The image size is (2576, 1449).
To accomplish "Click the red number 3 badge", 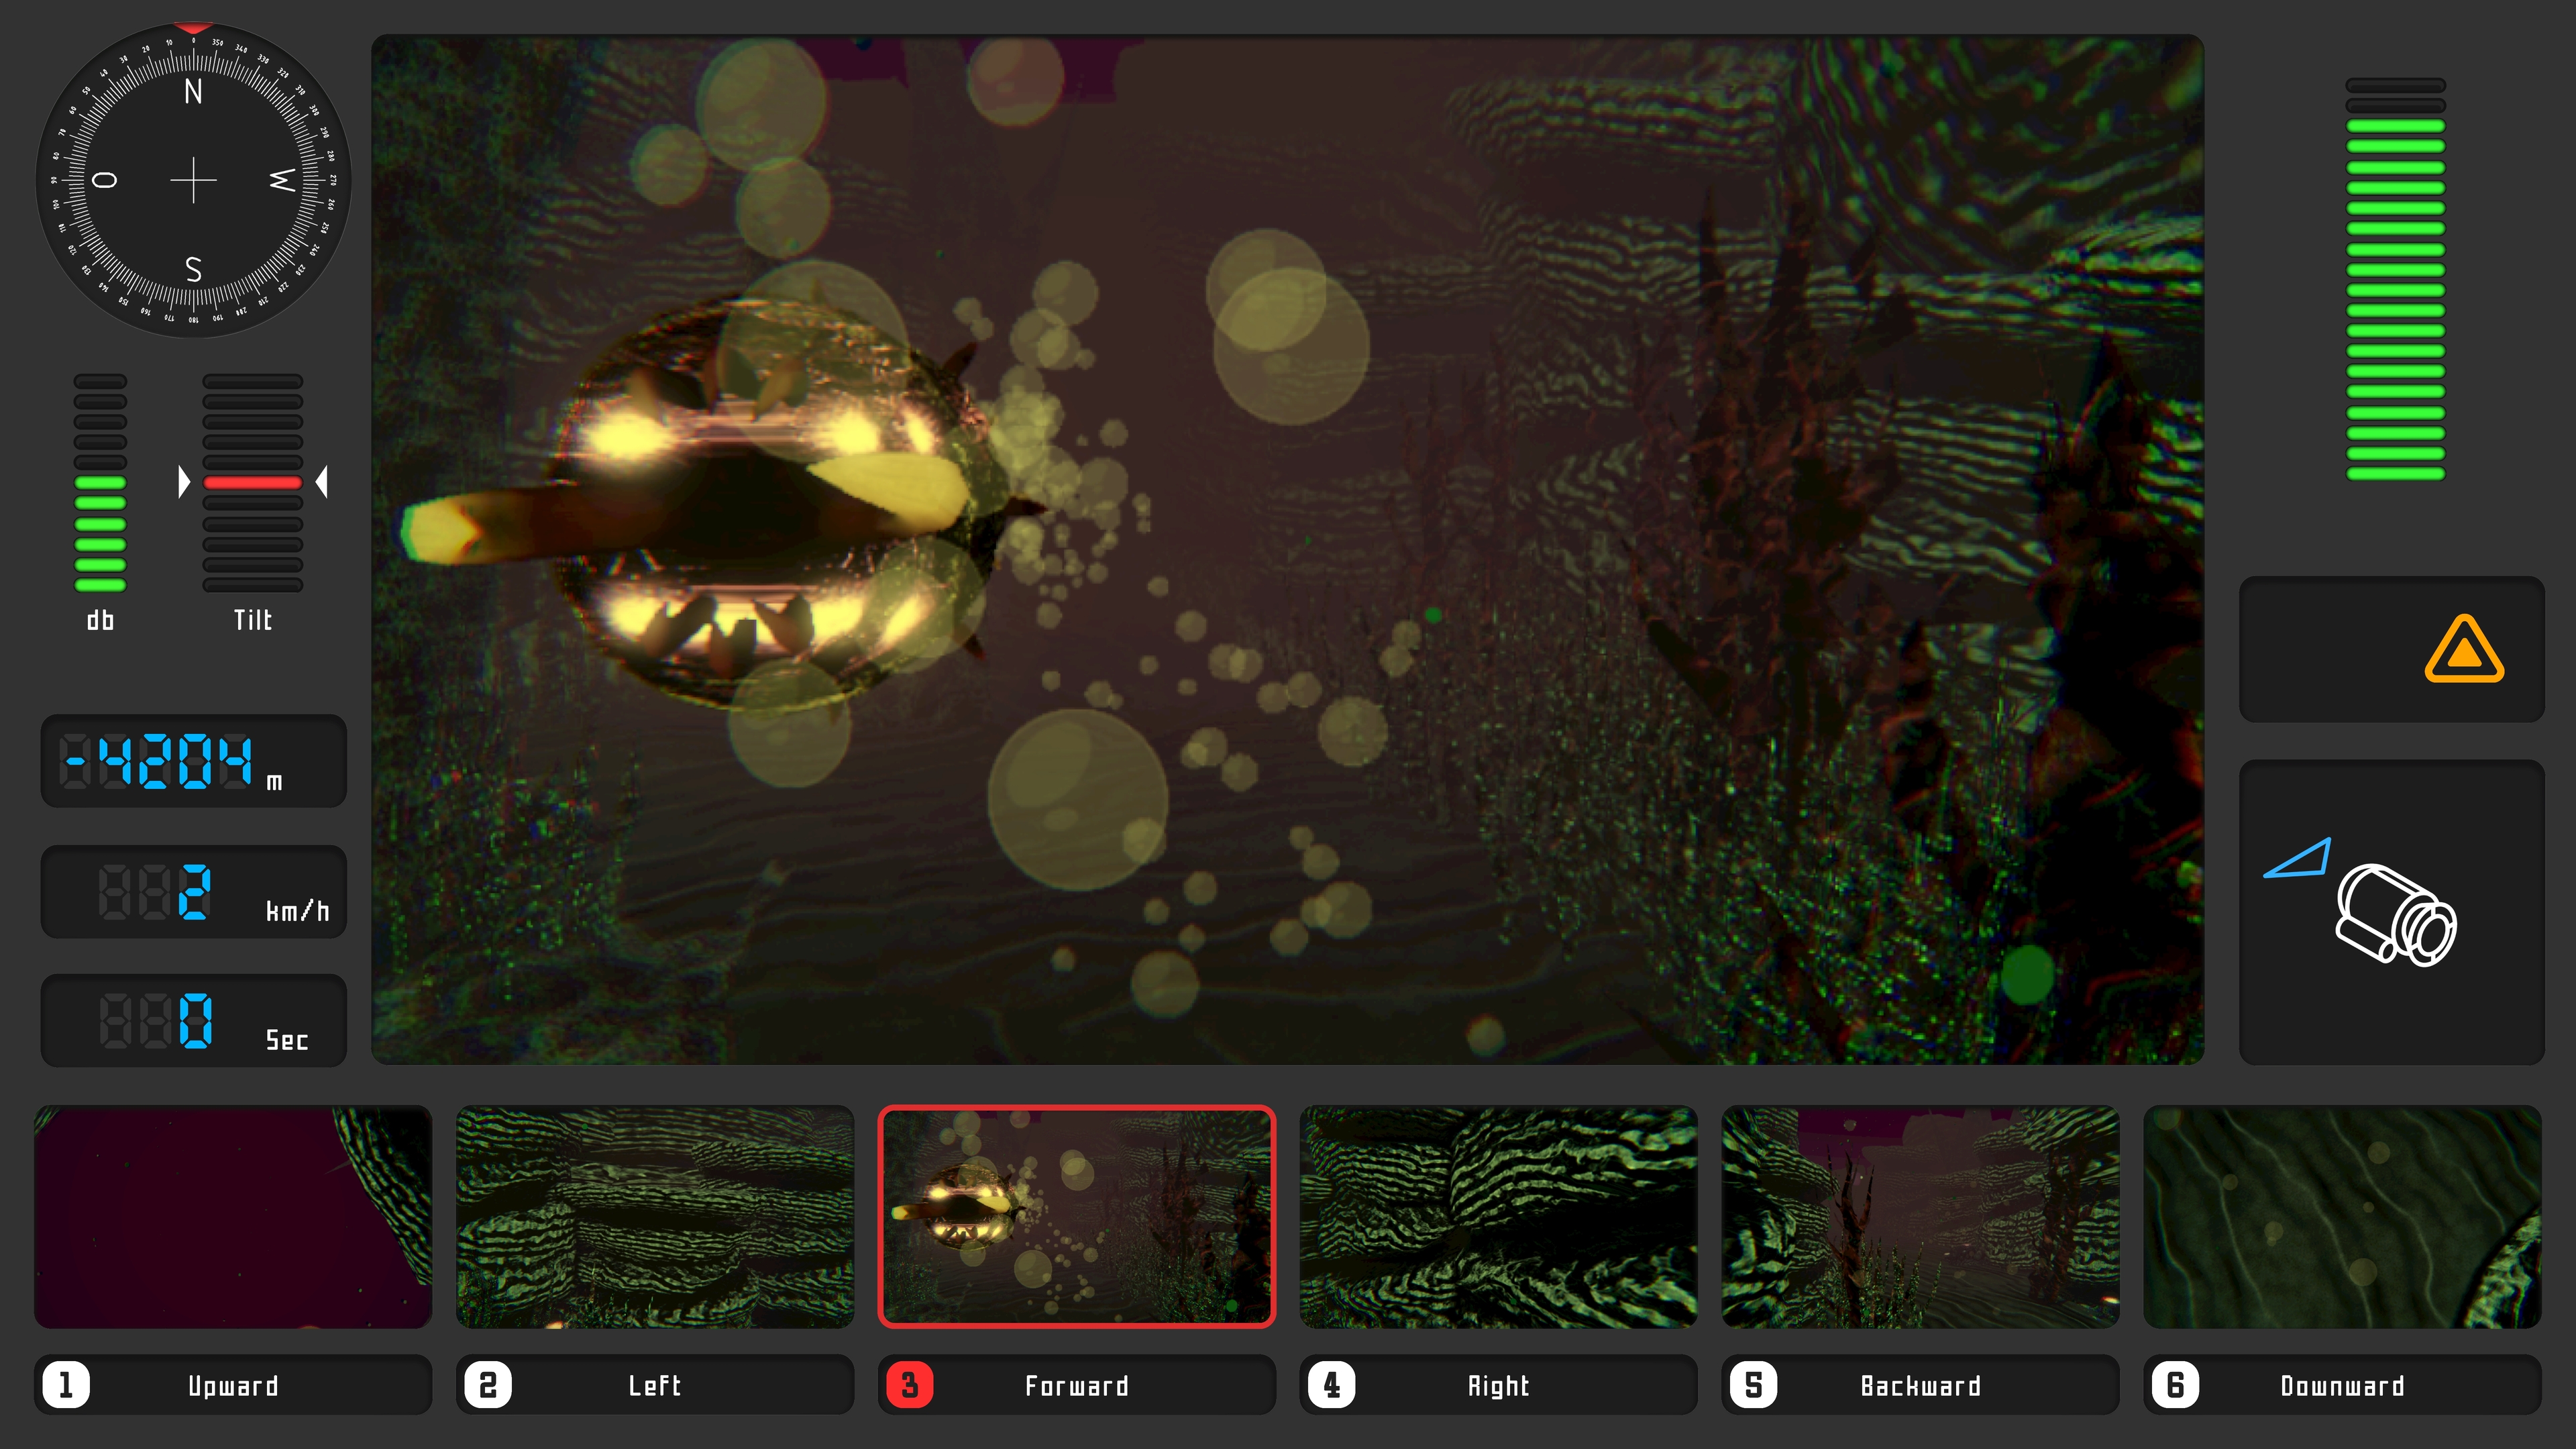I will pos(909,1385).
